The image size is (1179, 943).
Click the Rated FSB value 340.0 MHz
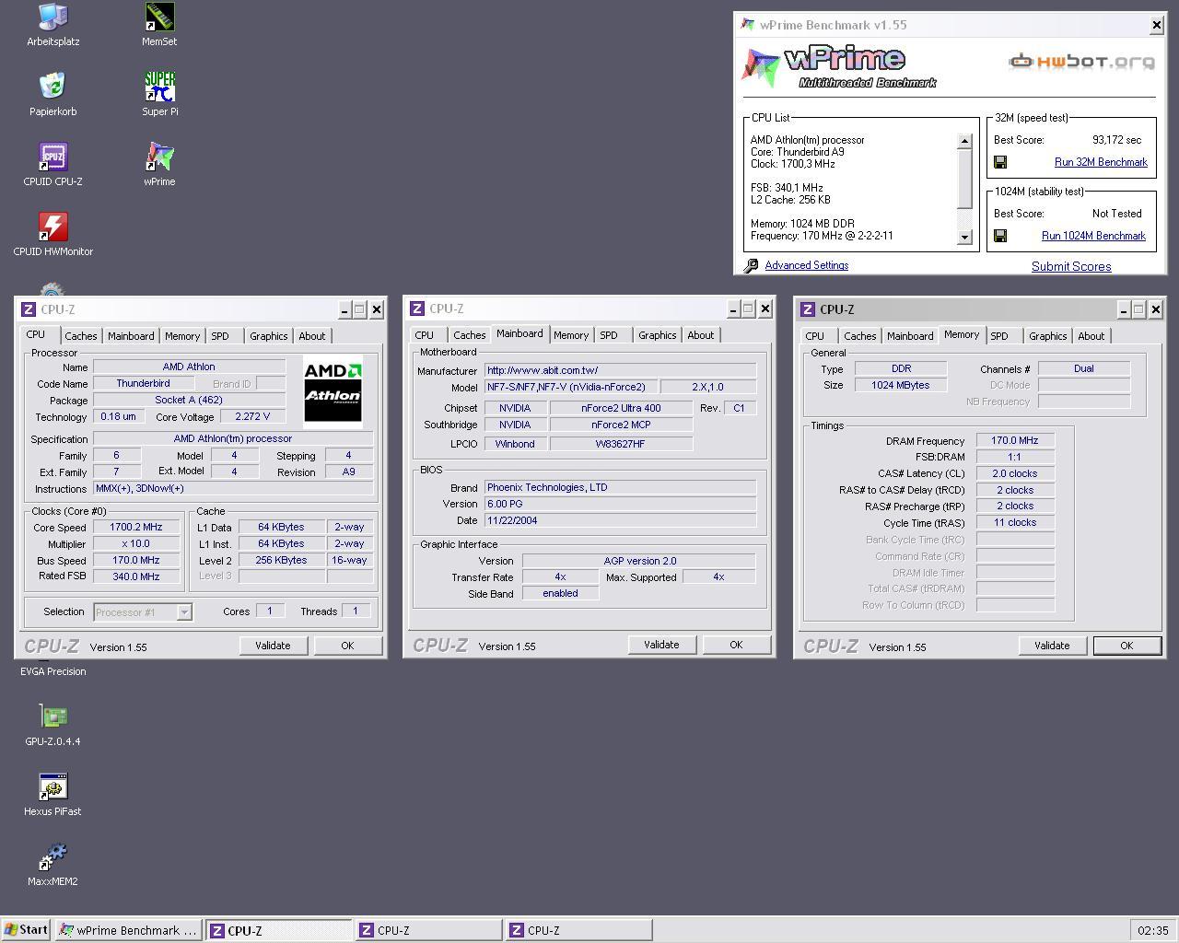point(136,576)
